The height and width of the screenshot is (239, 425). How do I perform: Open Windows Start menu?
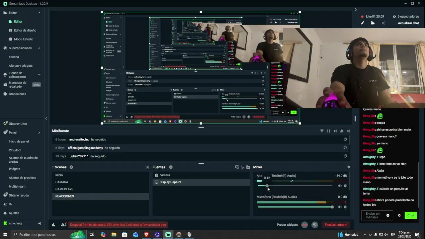5,235
